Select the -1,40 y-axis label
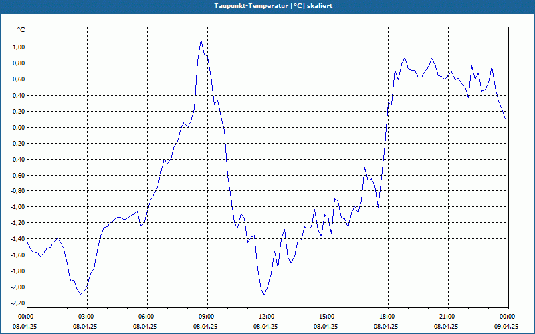Viewport: 535px width, 334px height. click(x=19, y=239)
